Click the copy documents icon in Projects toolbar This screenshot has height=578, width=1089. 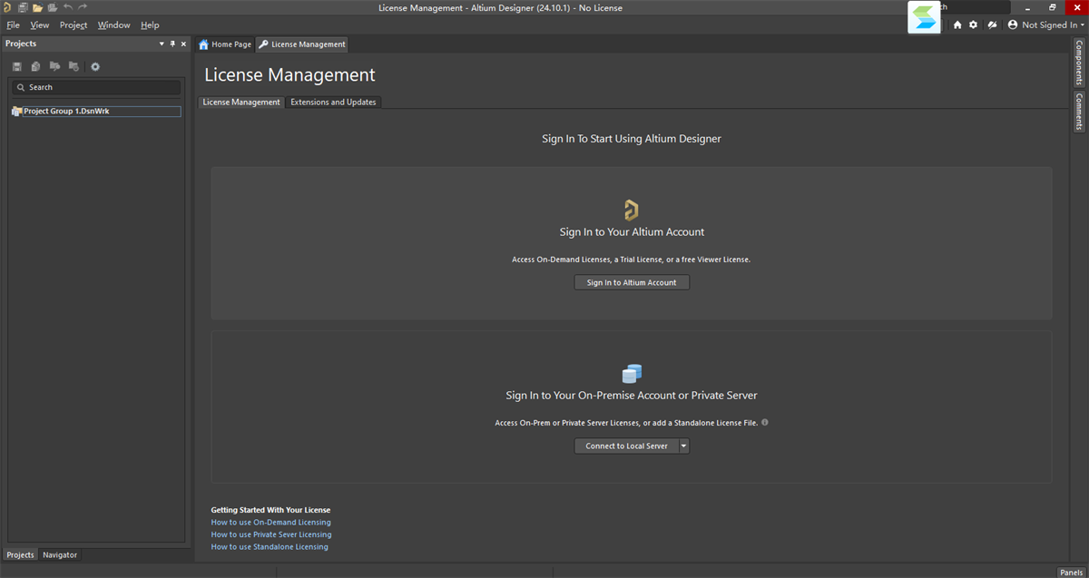tap(35, 66)
